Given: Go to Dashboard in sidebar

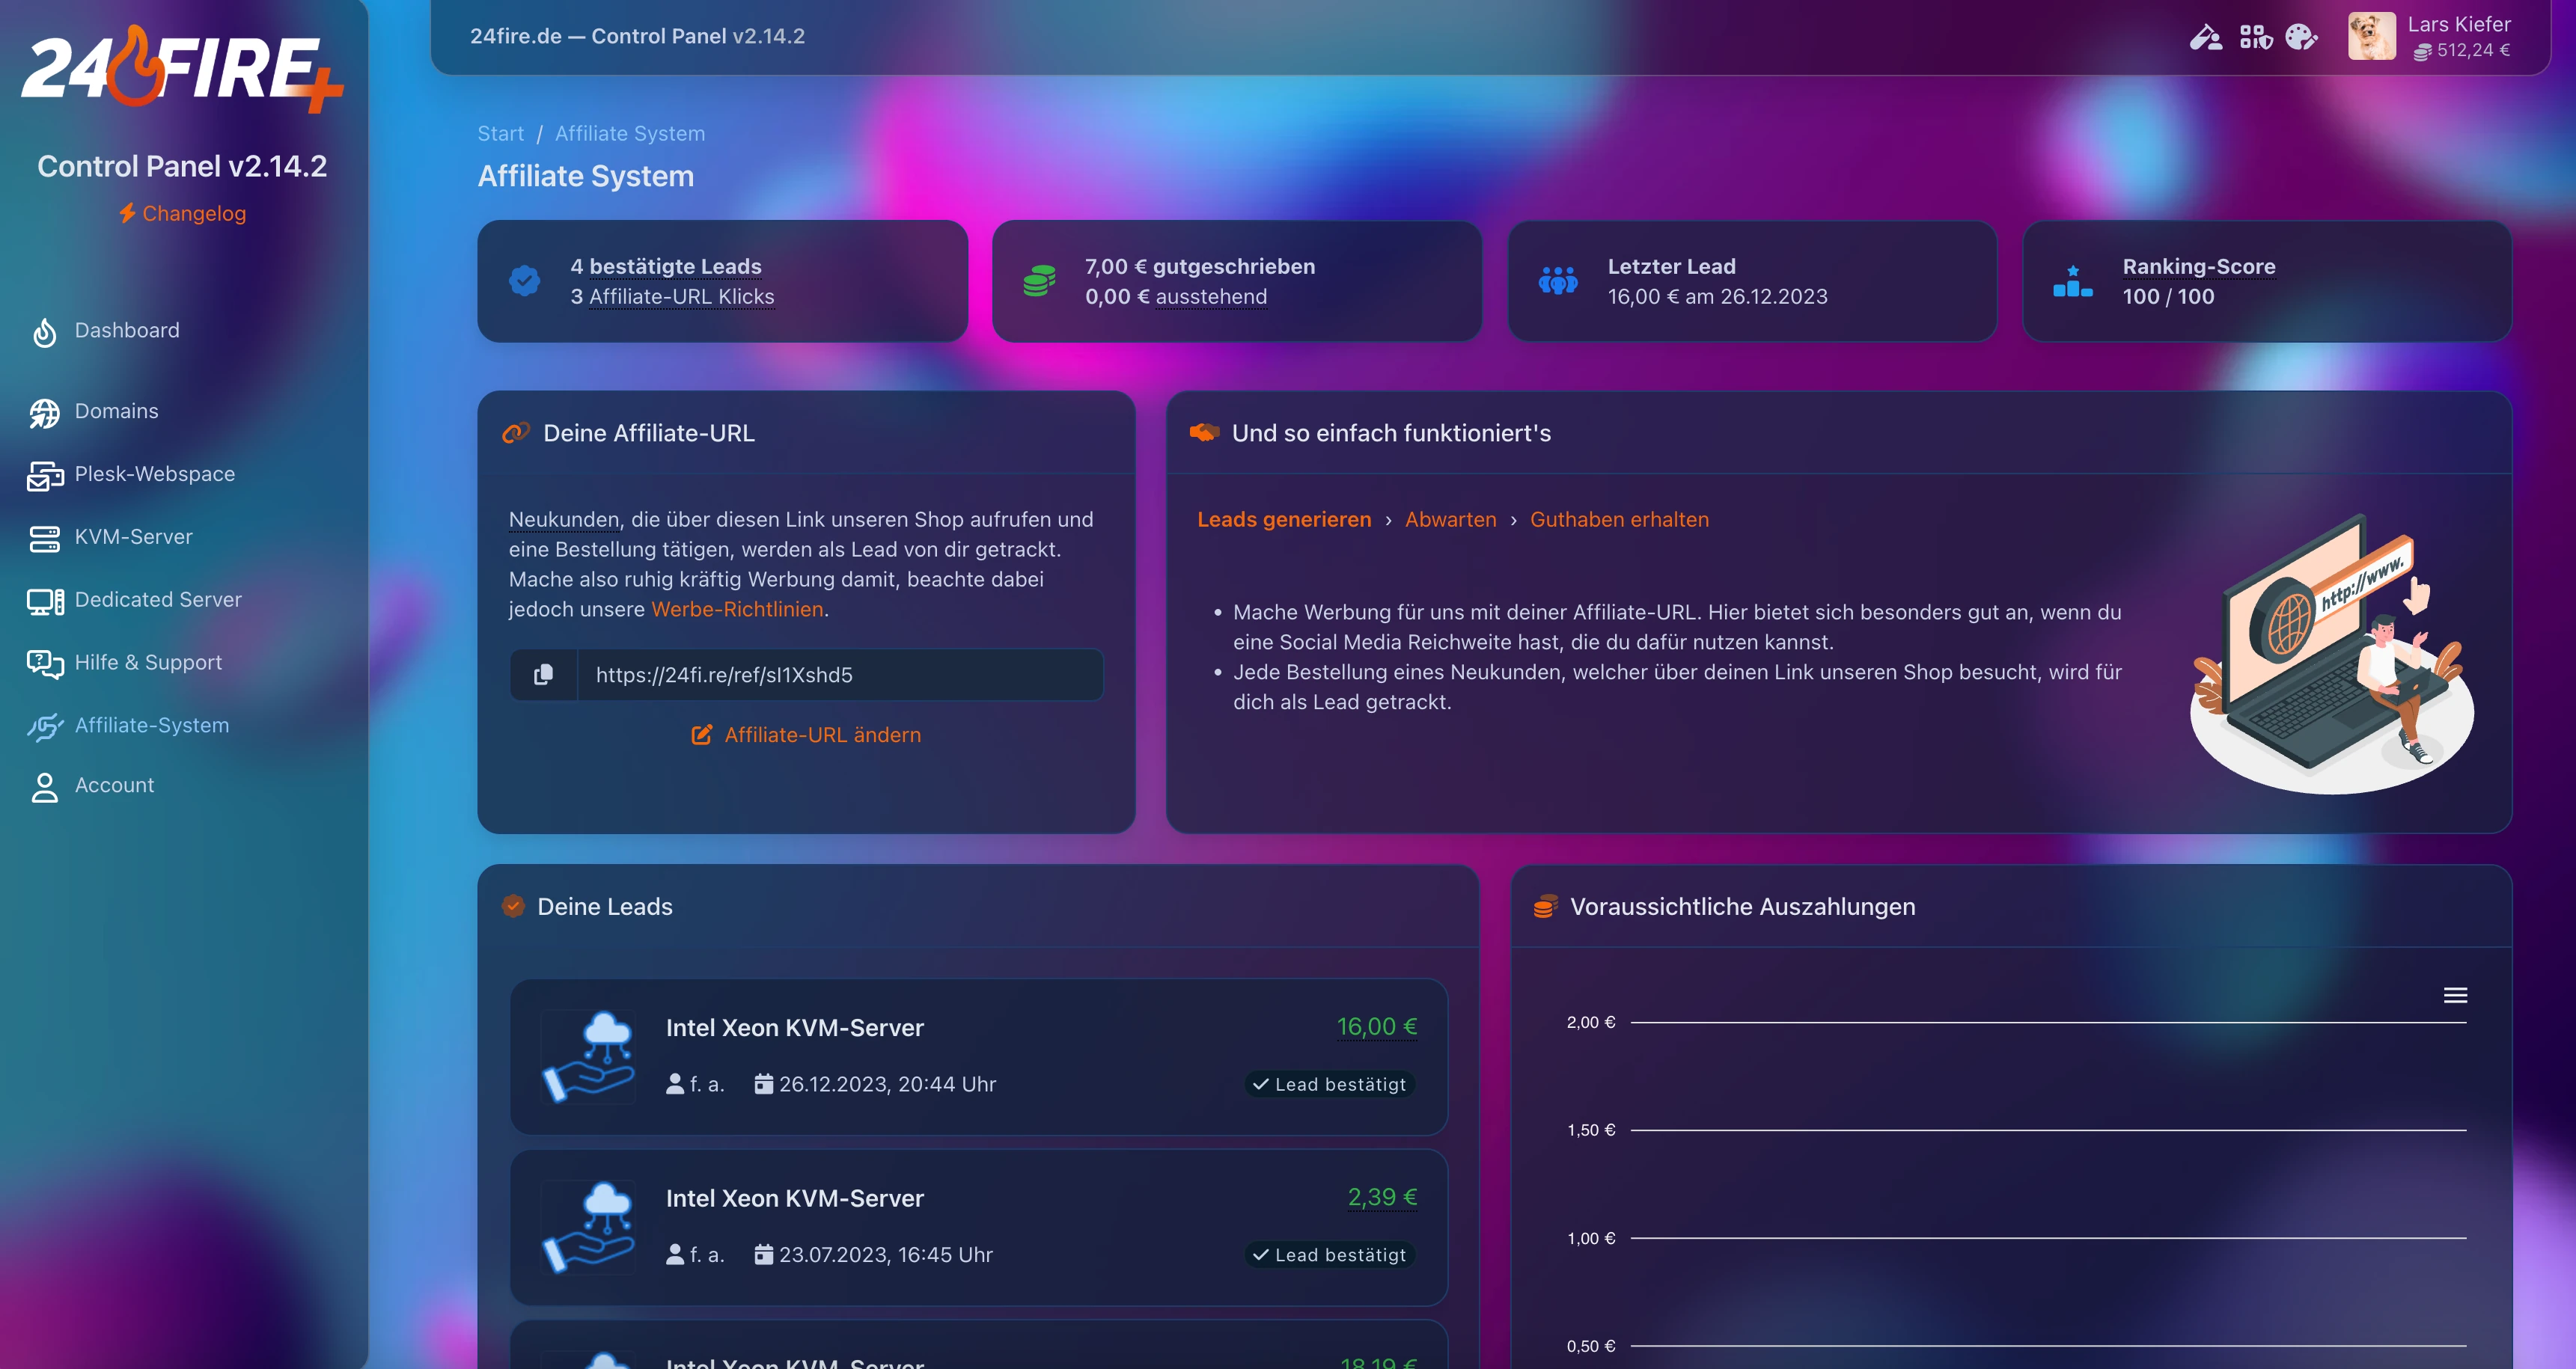Looking at the screenshot, I should (127, 330).
